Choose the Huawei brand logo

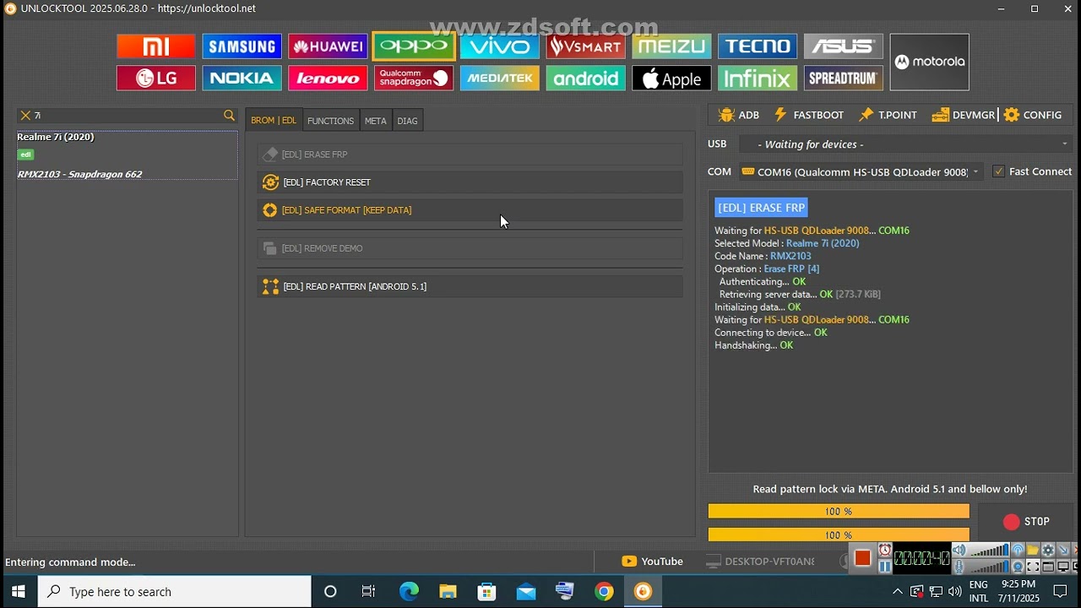(328, 46)
